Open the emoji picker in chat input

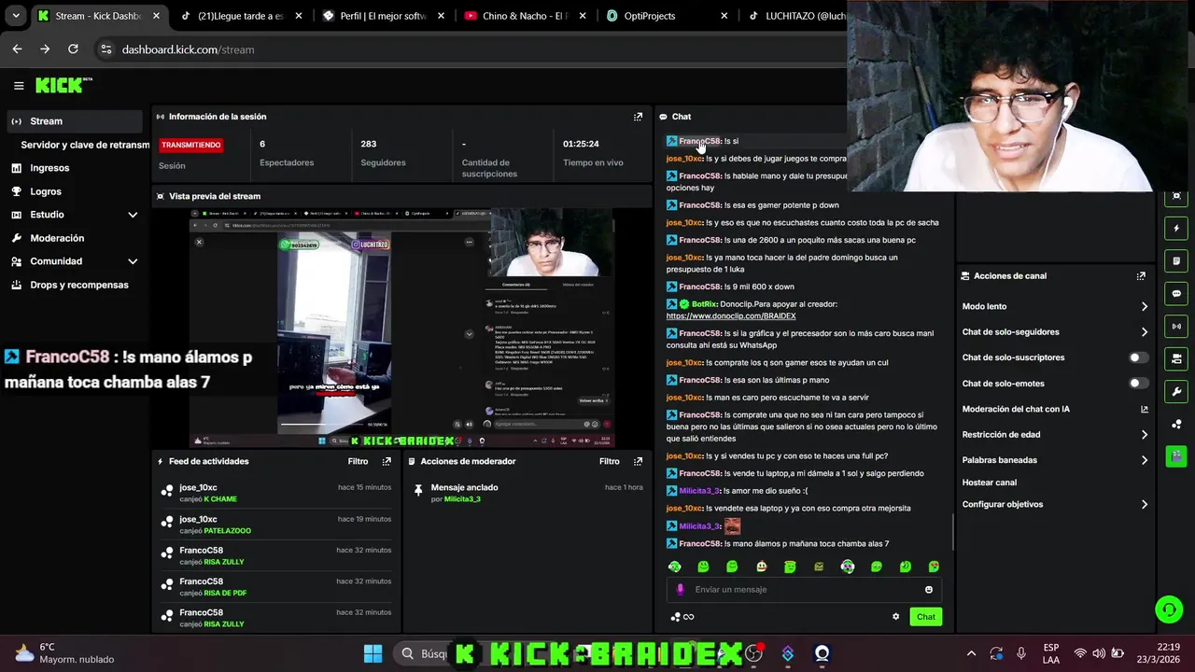pyautogui.click(x=928, y=590)
